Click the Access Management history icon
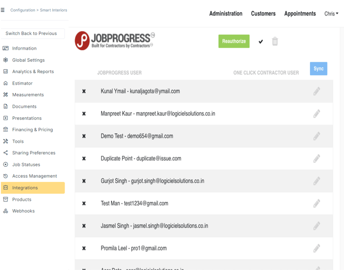 point(5,176)
